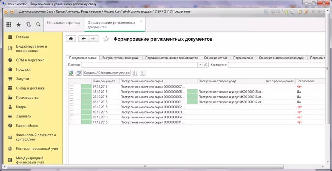Click into the Партнер input field
Screen dimensions: 332x171
tap(140, 65)
